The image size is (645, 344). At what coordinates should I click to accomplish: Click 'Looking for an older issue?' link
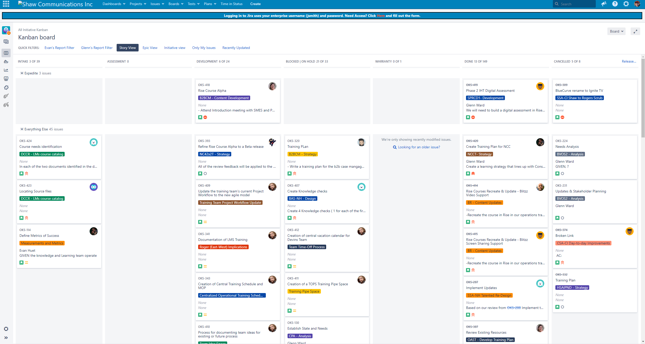419,147
